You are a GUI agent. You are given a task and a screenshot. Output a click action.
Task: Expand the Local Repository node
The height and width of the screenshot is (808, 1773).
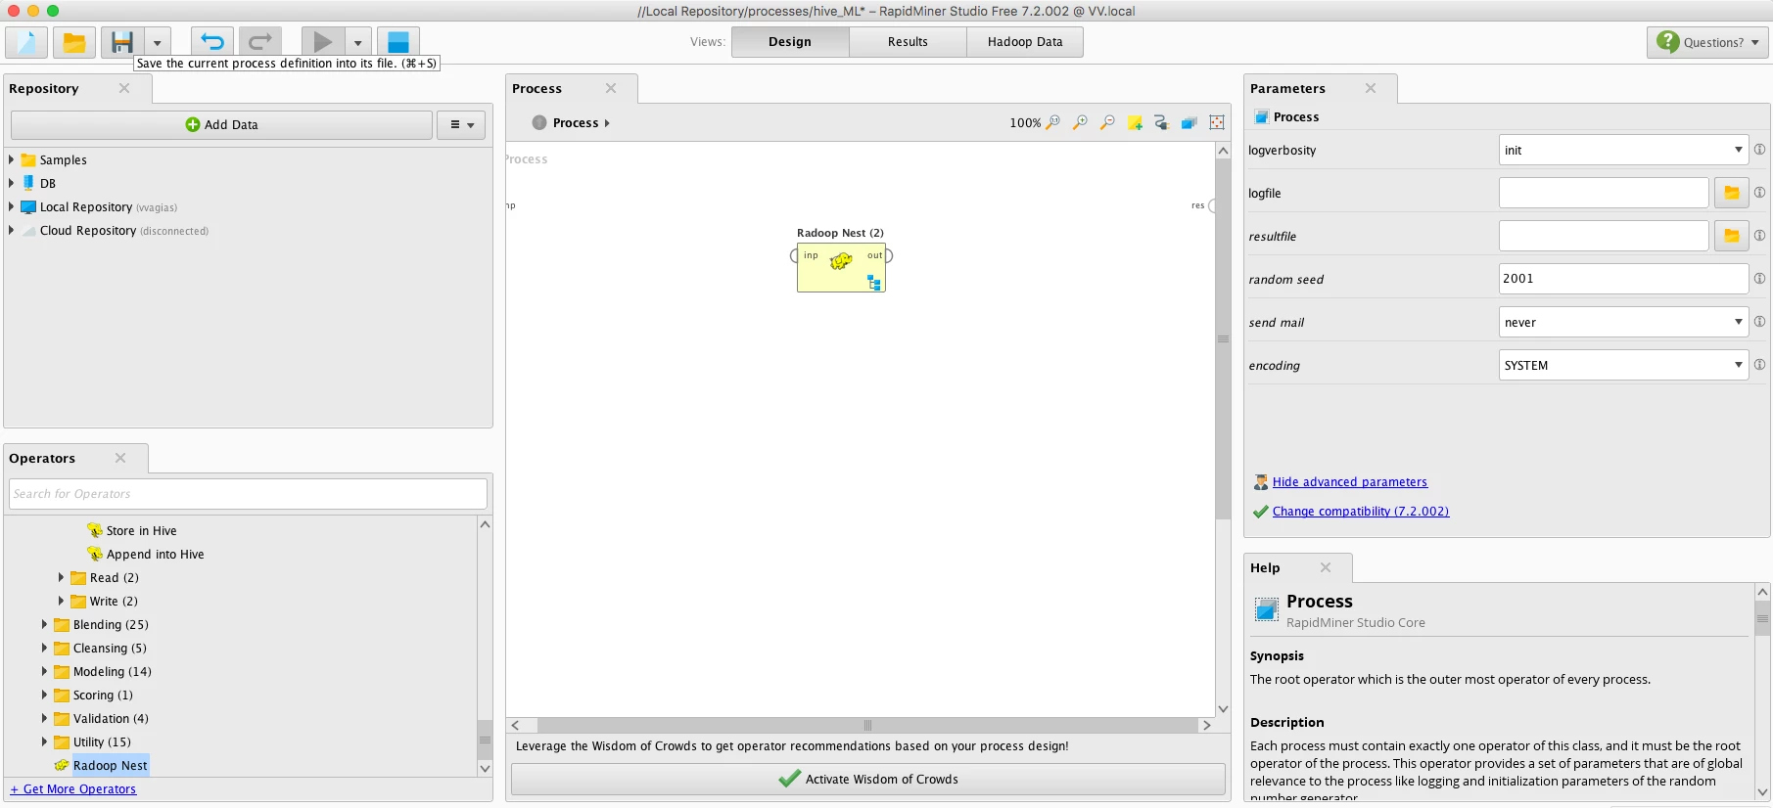pos(11,206)
